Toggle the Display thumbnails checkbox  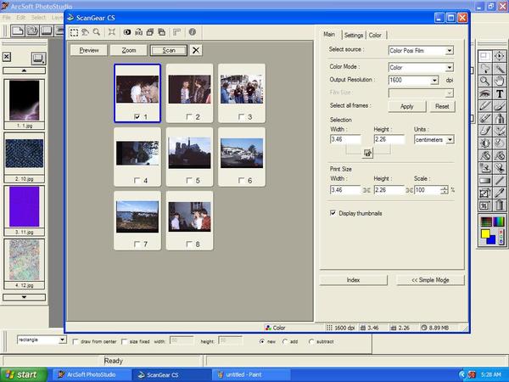point(333,213)
